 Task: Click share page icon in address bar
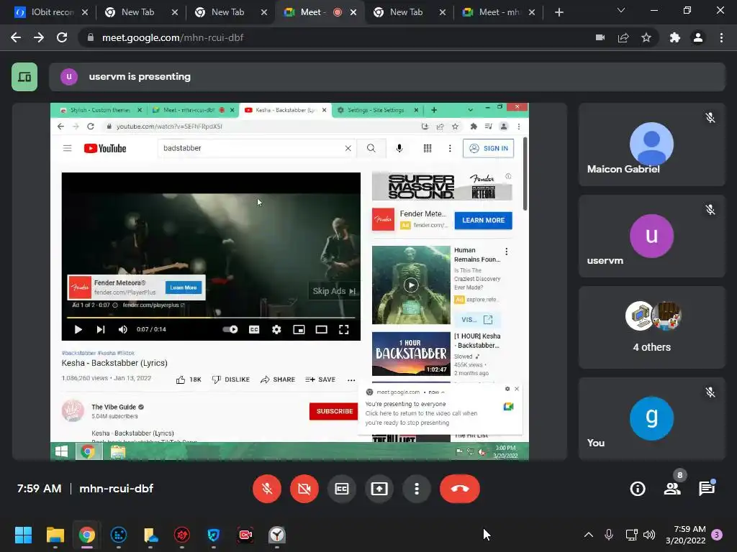[x=623, y=37]
